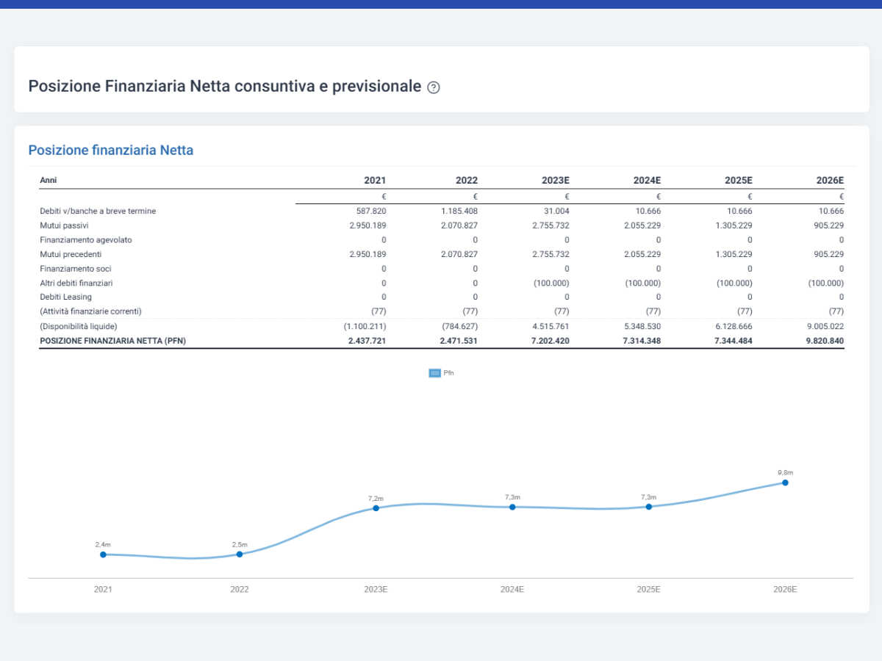882x661 pixels.
Task: Click the Pfn legend label
Action: (449, 373)
